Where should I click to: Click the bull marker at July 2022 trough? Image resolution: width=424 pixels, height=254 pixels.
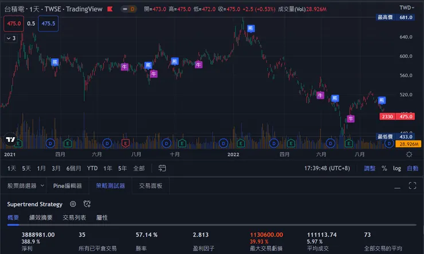click(x=351, y=118)
